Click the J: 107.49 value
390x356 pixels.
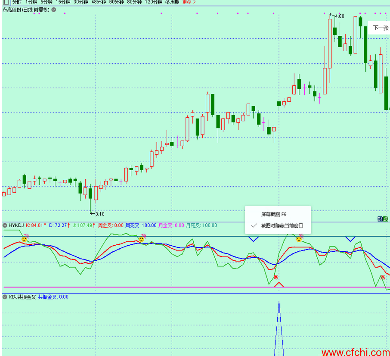(84, 225)
